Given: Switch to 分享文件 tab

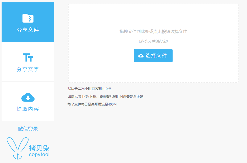Looking at the screenshot, I should (x=28, y=22).
